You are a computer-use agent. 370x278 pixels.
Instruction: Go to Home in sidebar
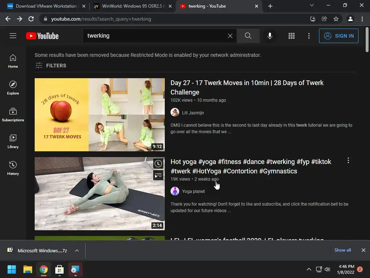(x=13, y=61)
